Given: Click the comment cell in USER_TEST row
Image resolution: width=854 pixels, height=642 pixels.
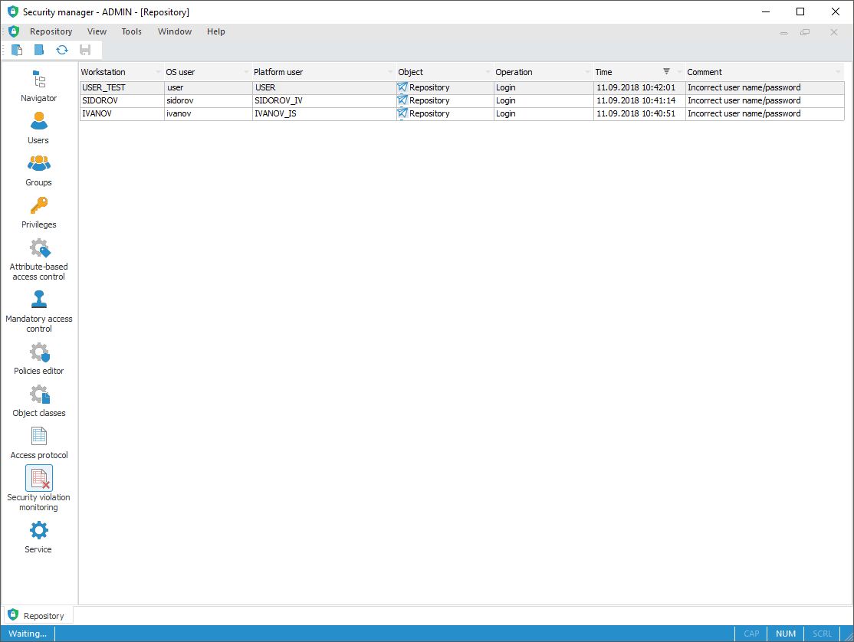Looking at the screenshot, I should click(x=764, y=87).
